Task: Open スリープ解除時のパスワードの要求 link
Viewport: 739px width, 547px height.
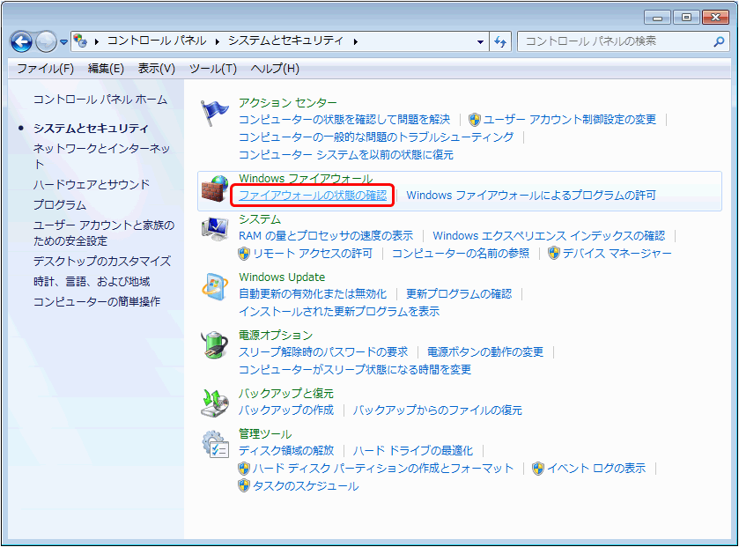Action: [323, 352]
